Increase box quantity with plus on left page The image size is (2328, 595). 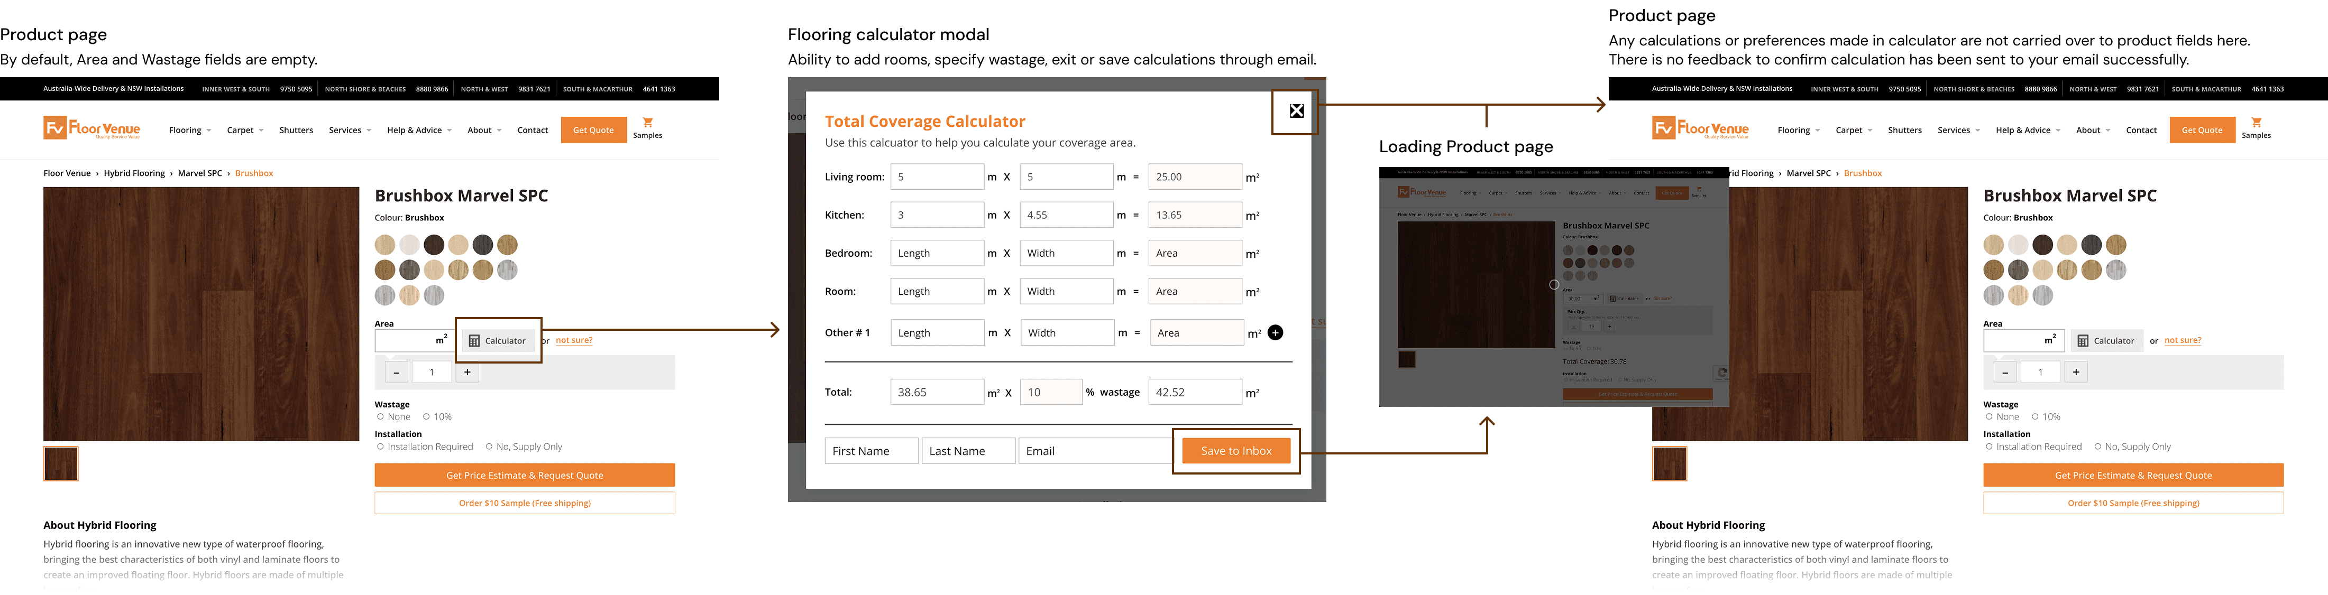tap(467, 372)
